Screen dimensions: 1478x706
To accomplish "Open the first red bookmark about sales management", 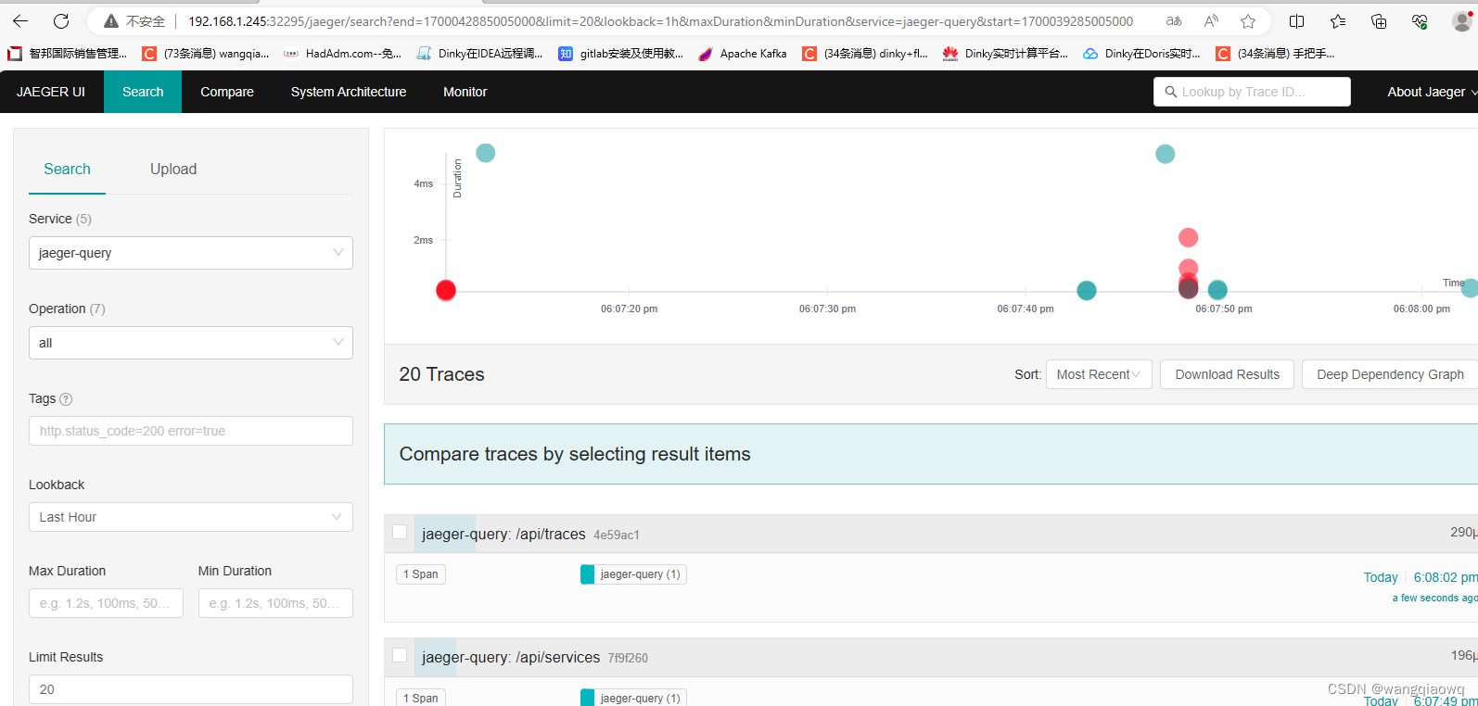I will point(67,54).
